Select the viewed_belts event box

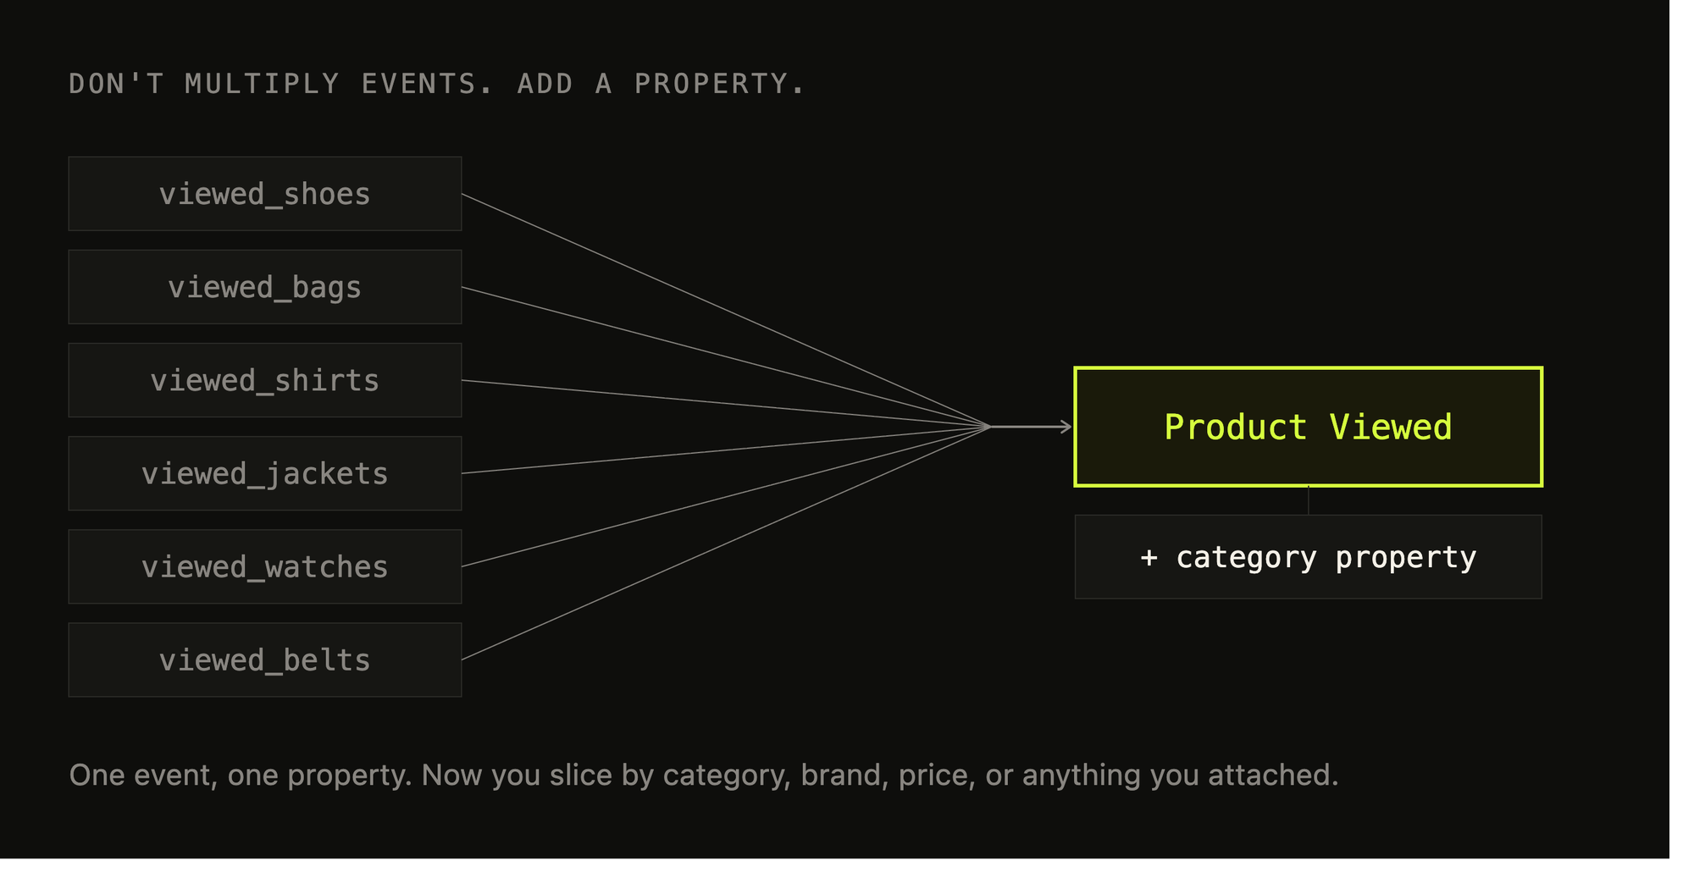[x=265, y=660]
